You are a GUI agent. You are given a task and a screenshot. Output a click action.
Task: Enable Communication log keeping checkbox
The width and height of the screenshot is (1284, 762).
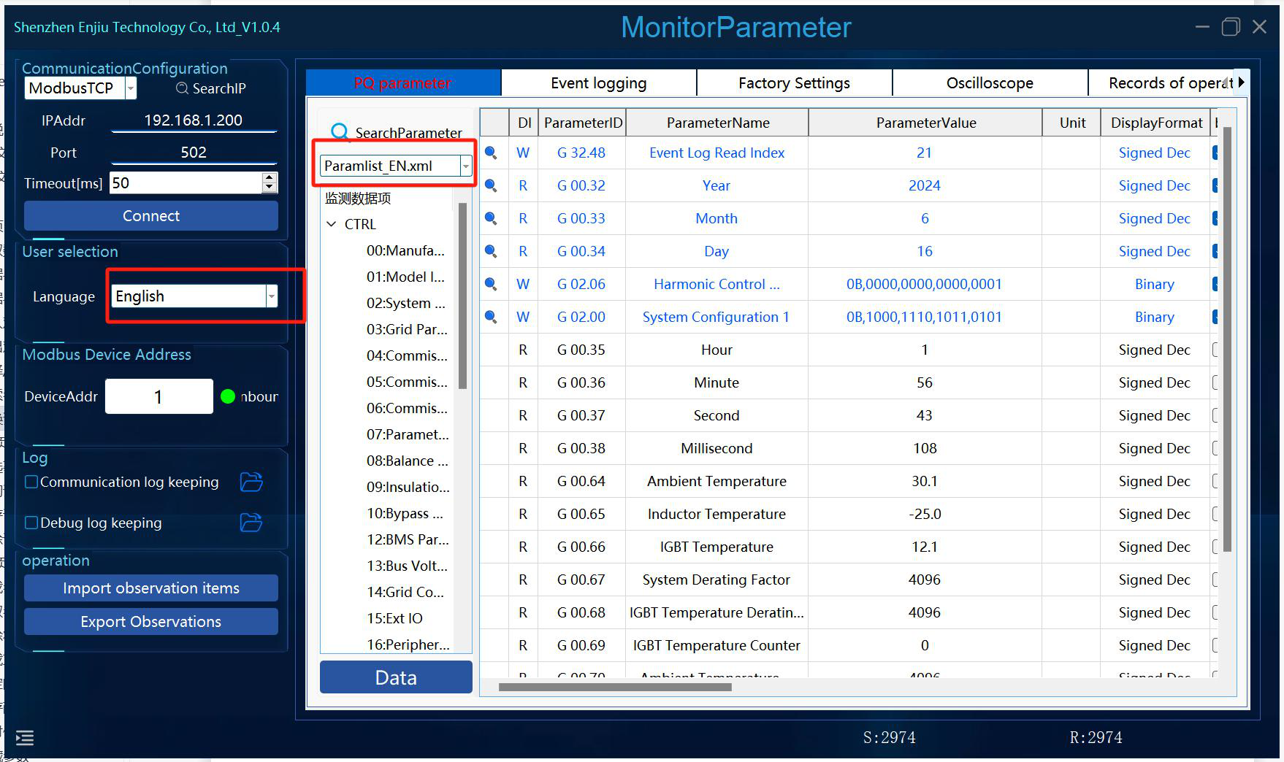[x=31, y=482]
